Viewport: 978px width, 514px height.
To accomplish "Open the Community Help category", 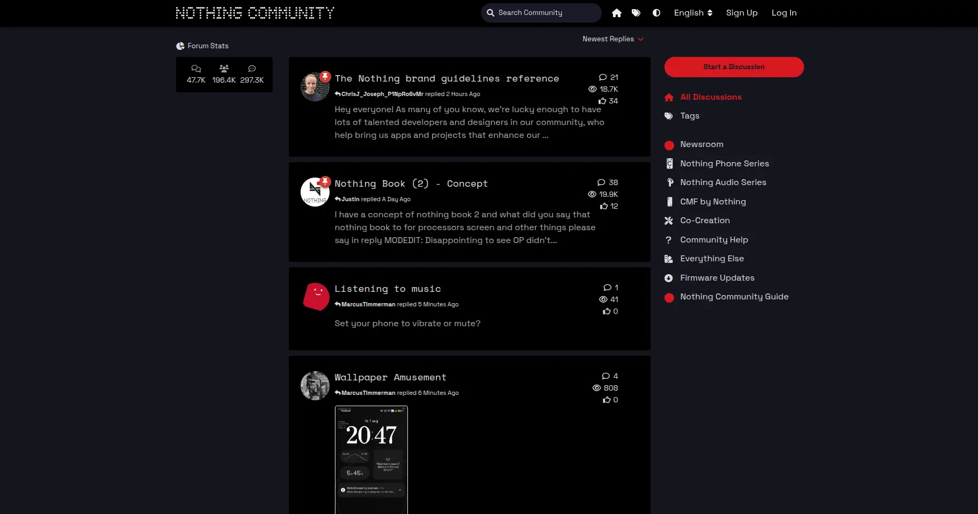I will [714, 240].
